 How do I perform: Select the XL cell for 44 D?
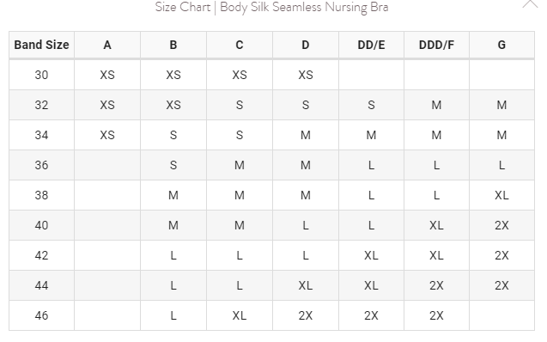point(306,285)
